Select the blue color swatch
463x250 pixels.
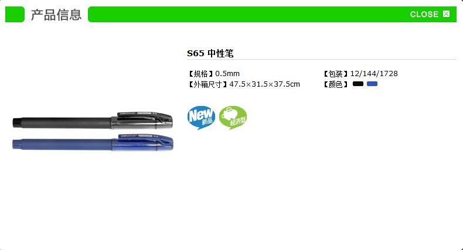click(372, 84)
